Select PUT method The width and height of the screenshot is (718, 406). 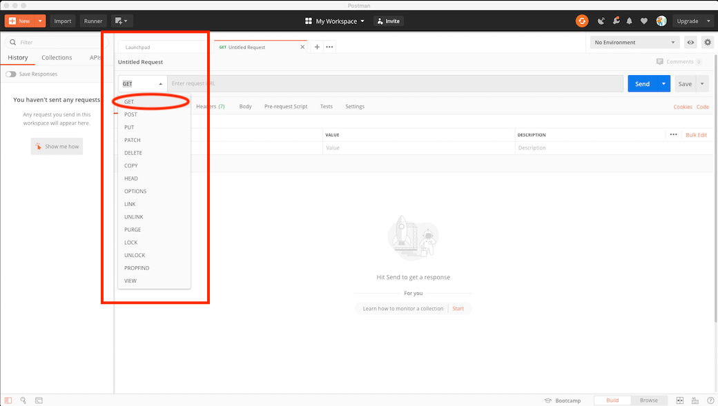click(155, 127)
